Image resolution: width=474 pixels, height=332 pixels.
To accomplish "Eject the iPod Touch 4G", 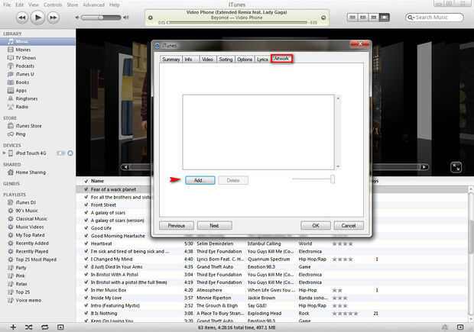I will click(70, 153).
